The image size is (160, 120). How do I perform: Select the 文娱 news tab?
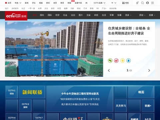[88, 15]
